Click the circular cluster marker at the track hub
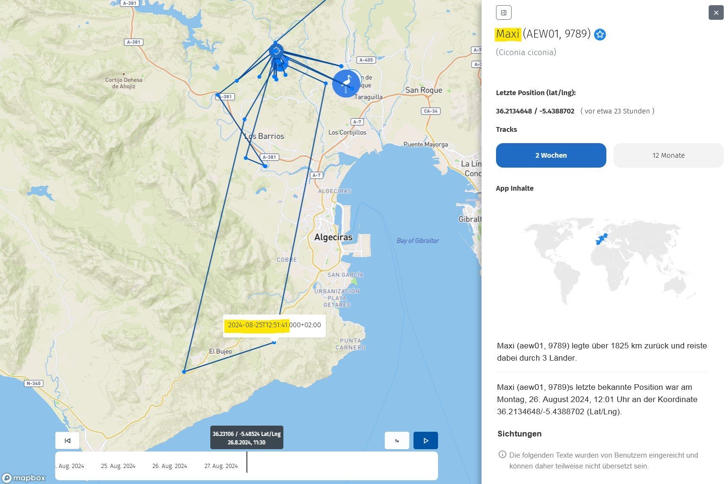 [276, 50]
